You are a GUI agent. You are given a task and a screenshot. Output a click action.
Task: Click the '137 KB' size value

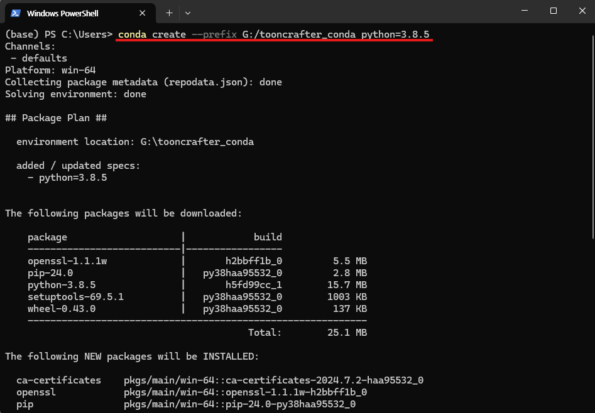(350, 309)
